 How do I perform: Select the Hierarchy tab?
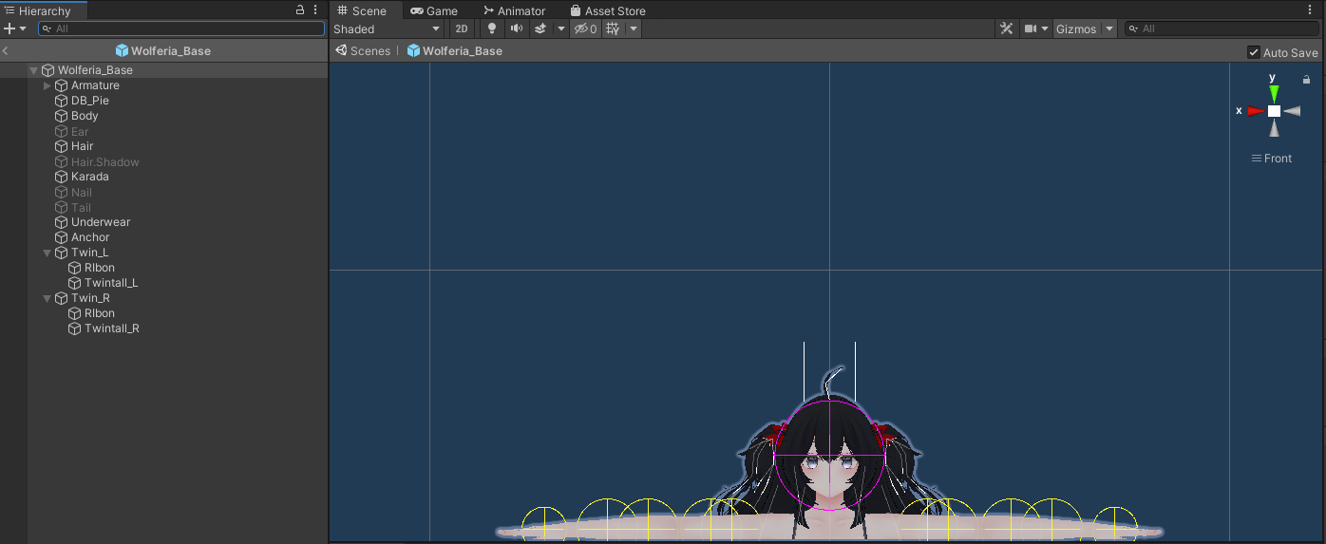(43, 10)
